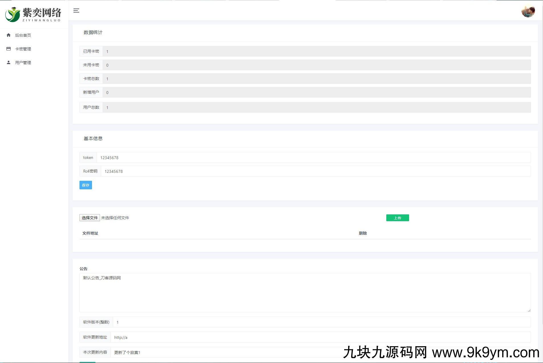Click the 软件版本(整数) input field
543x363 pixels.
pos(322,322)
